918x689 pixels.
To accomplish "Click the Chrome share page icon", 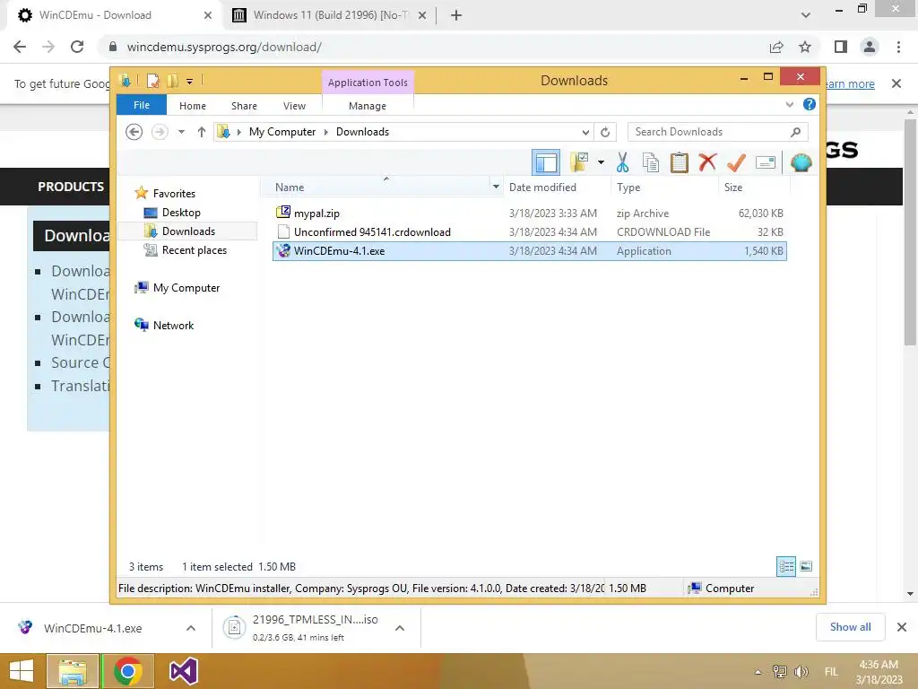I will [x=776, y=47].
